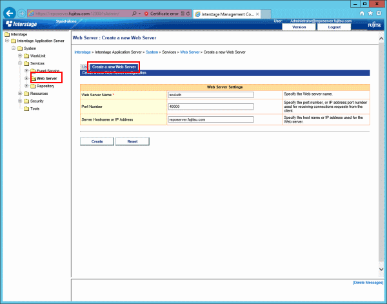Click the Port Number input field
This screenshot has height=304, width=387.
(x=211, y=106)
